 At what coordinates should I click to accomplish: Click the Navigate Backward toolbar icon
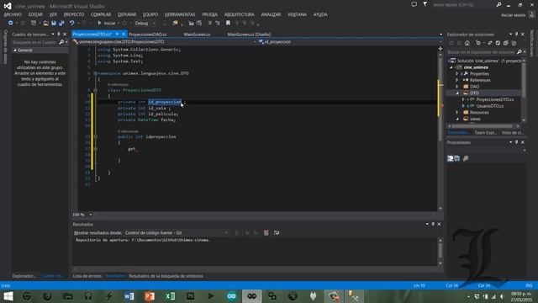tap(11, 23)
